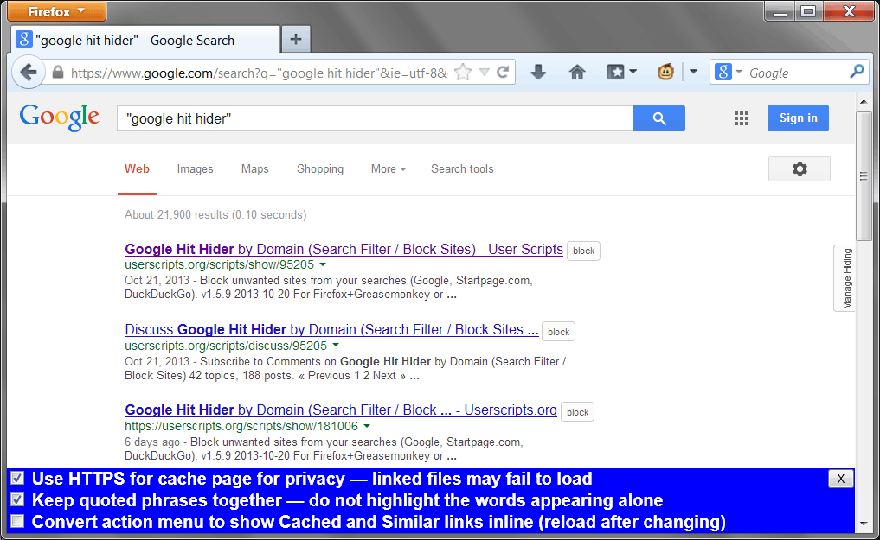This screenshot has width=880, height=540.
Task: Click the browser back arrow button
Action: pyautogui.click(x=28, y=73)
